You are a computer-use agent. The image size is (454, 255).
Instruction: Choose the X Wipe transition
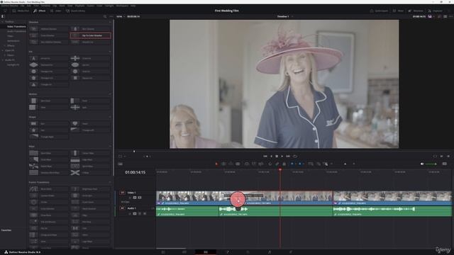point(90,173)
